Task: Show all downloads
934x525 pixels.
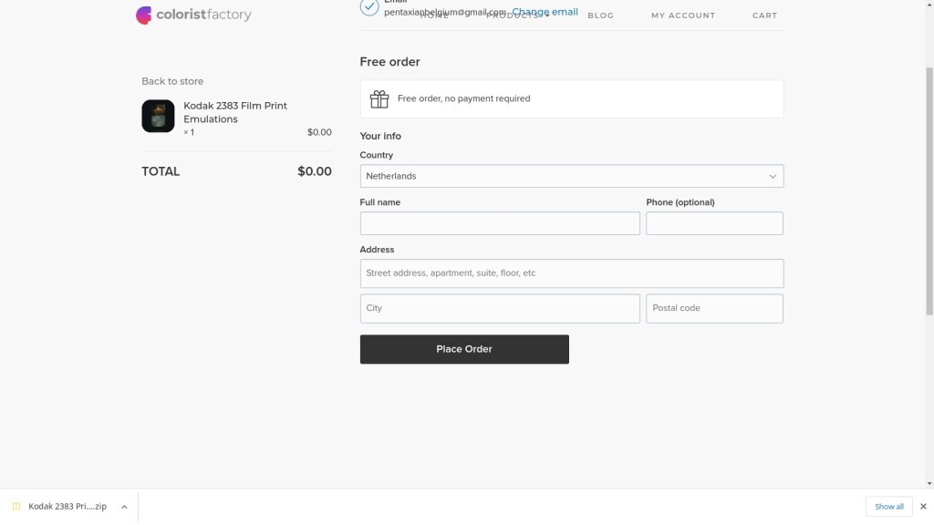Action: click(888, 507)
